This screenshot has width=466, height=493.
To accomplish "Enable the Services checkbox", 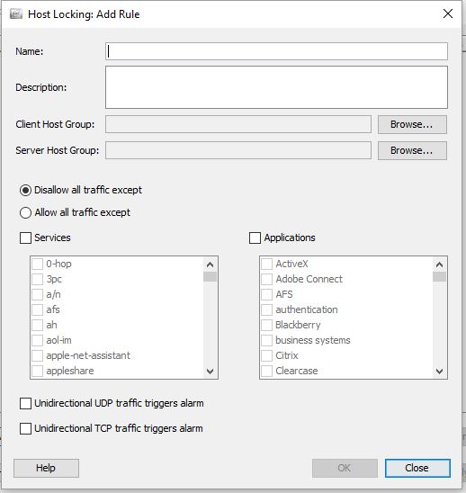I will [25, 238].
